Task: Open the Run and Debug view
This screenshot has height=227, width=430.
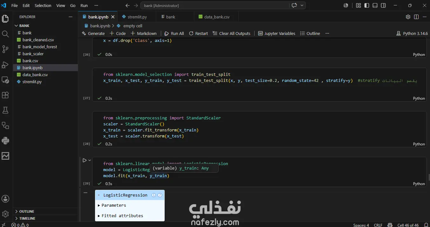Action: click(x=5, y=64)
